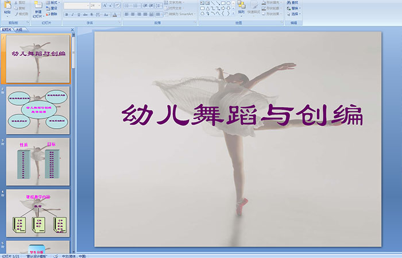Select the Format Painter (格式刷) brush
Screen dimensions: 402x258
(16, 14)
